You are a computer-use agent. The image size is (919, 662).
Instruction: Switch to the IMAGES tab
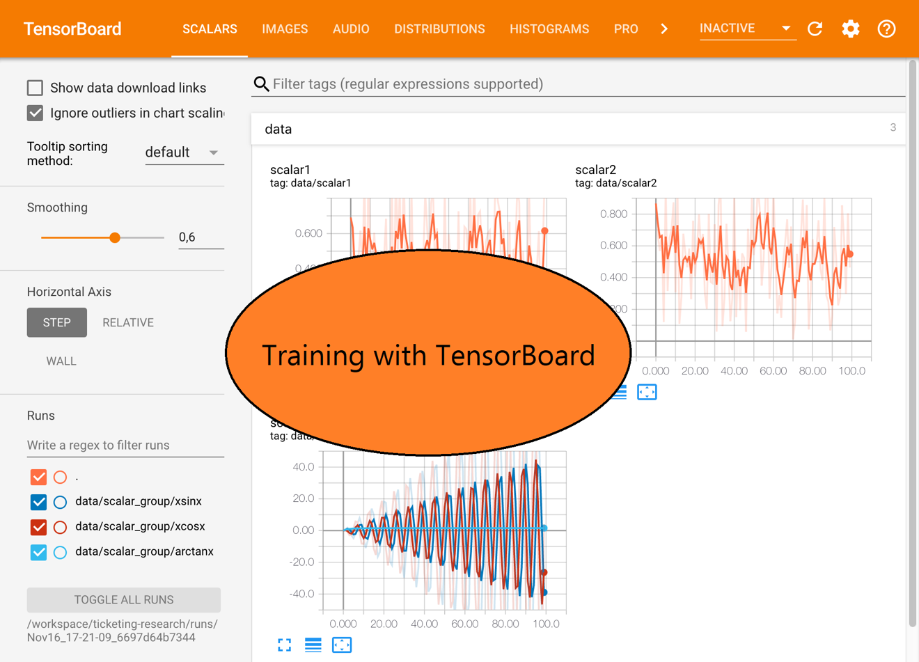click(x=285, y=29)
